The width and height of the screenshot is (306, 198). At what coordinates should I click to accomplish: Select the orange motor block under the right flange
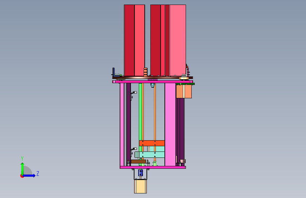pyautogui.click(x=184, y=91)
